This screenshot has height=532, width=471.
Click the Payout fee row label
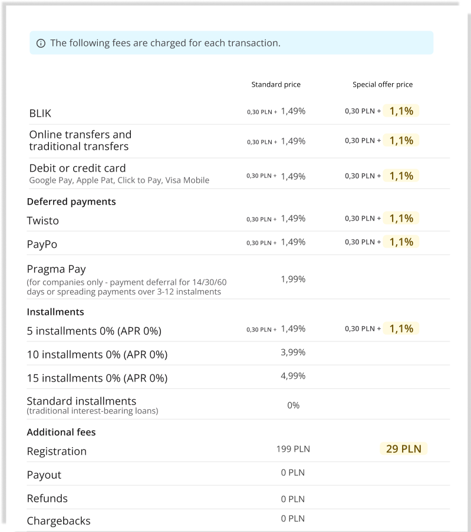point(44,475)
